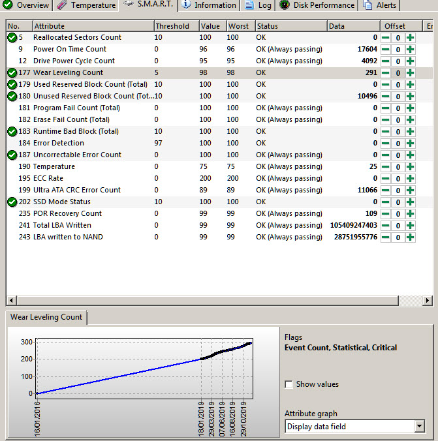Image resolution: width=438 pixels, height=441 pixels.
Task: Select the Error Detection row
Action: tap(219, 143)
